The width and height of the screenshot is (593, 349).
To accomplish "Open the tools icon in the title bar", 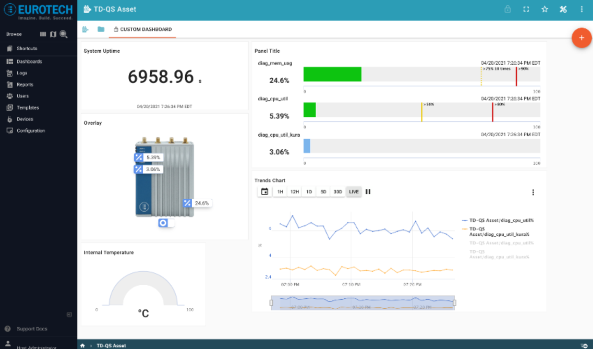I will [563, 9].
